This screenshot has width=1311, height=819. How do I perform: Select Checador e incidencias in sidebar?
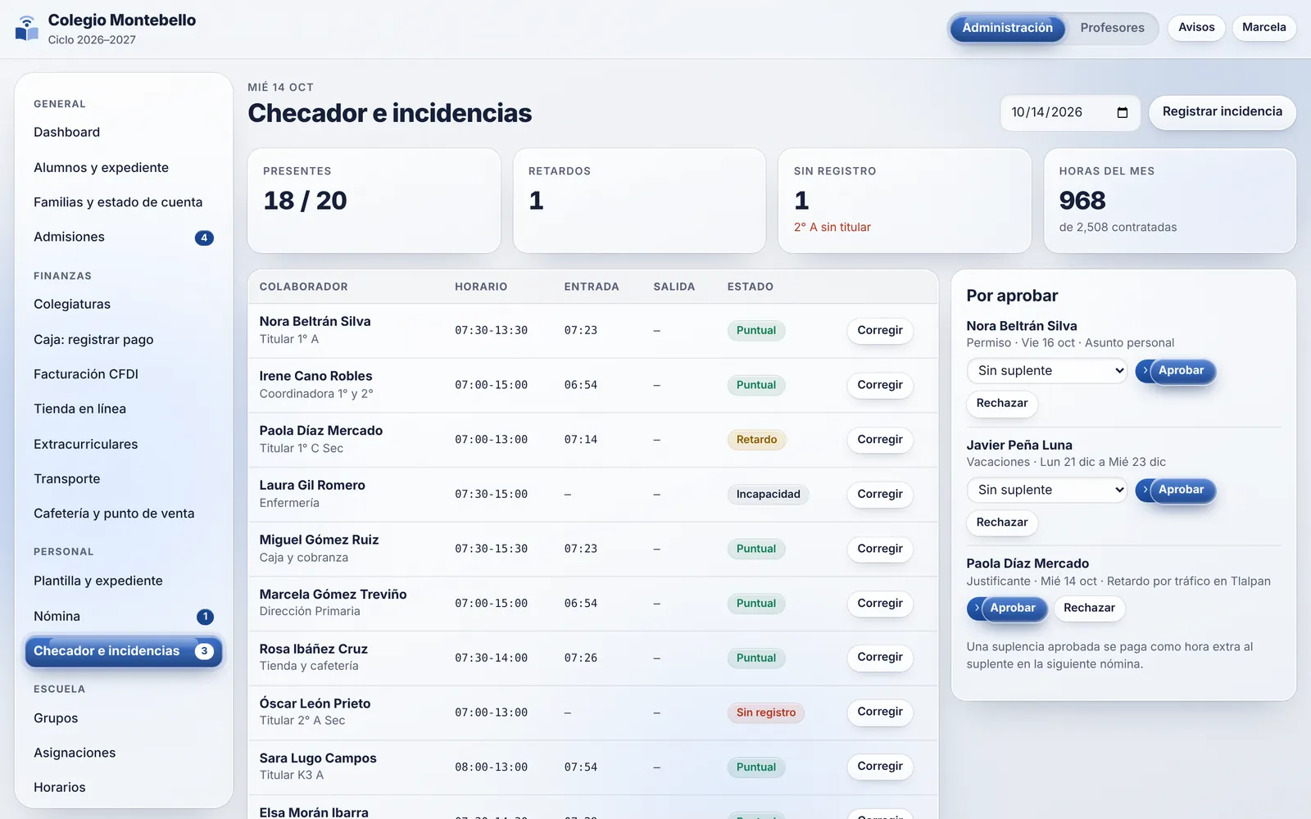pyautogui.click(x=124, y=651)
